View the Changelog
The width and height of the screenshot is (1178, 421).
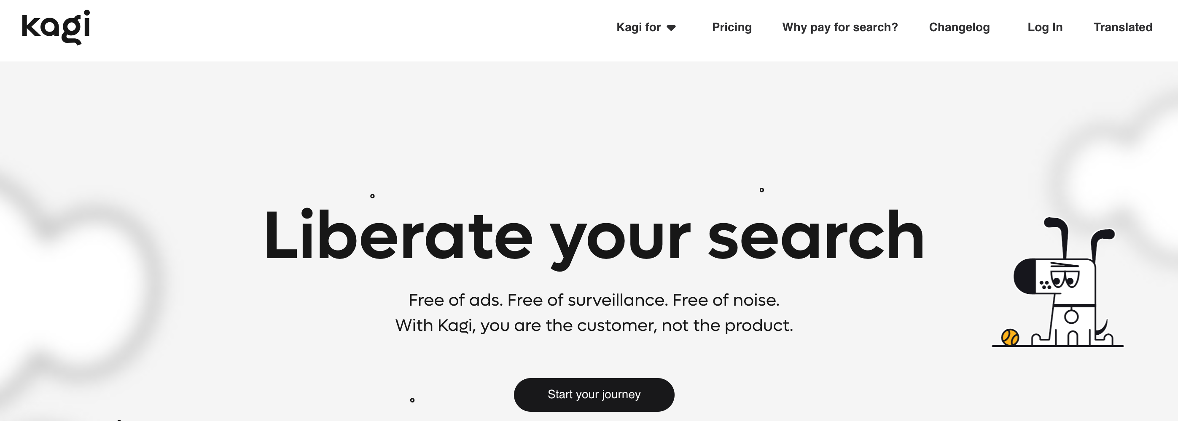point(959,27)
